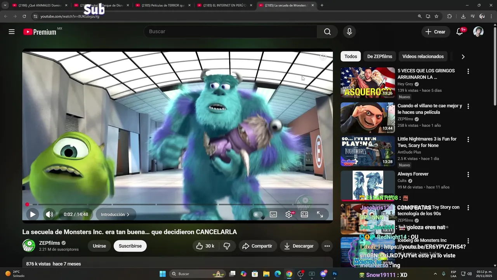Switch to Películas de TERROR browser tab
Viewport: 497px width, 280px height.
click(163, 5)
